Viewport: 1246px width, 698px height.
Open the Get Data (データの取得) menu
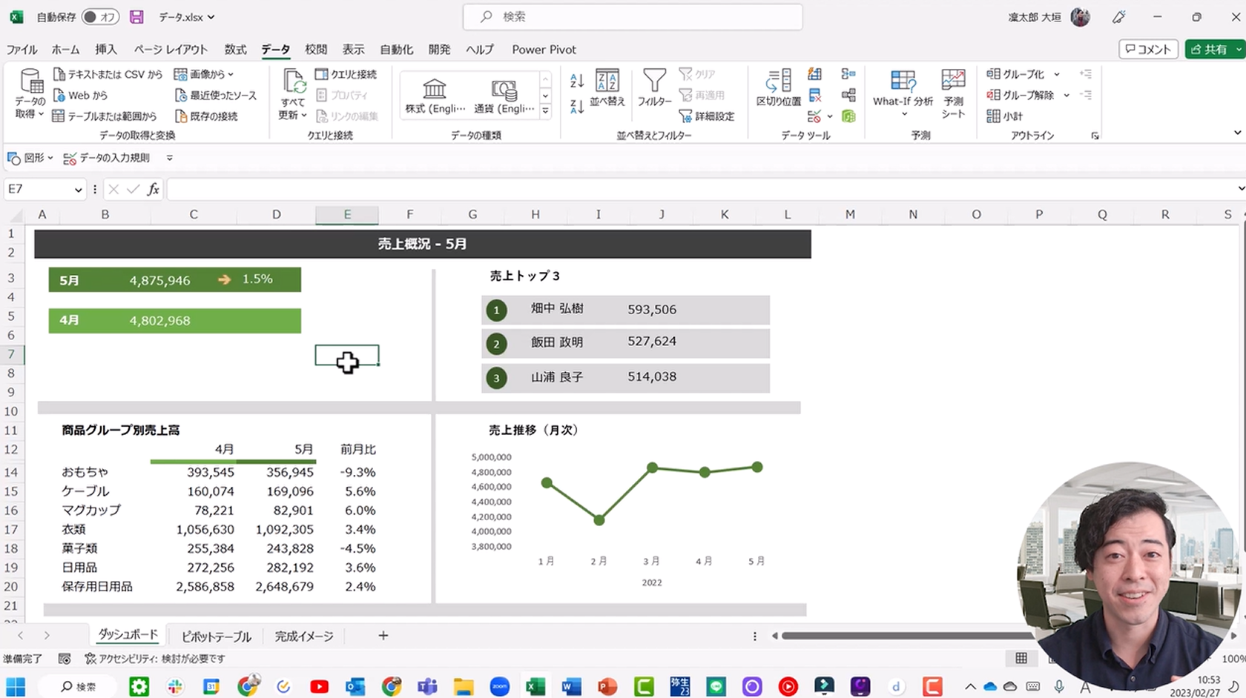30,94
